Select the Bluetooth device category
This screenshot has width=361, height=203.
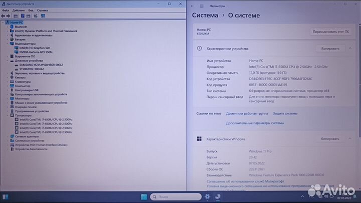(x=21, y=26)
